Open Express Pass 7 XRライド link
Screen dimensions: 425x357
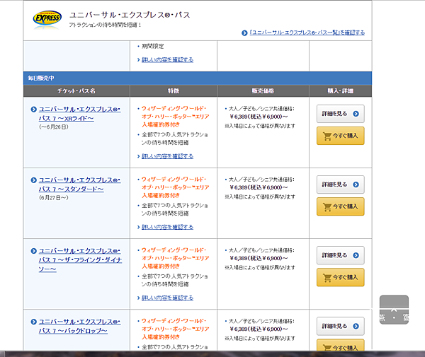tap(79, 114)
